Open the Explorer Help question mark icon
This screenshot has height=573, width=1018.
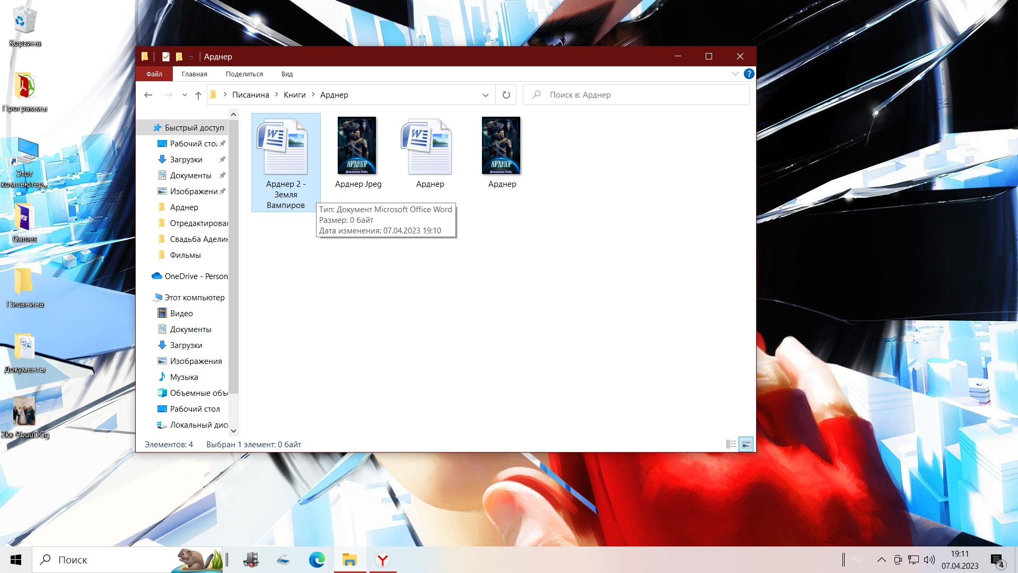coord(749,74)
